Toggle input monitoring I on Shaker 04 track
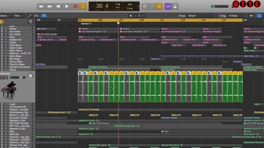This screenshot has height=148, width=264. (x=6, y=40)
